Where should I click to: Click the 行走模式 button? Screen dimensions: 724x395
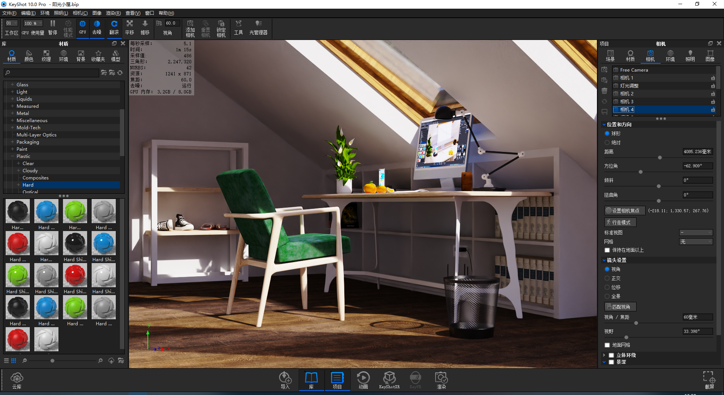[620, 222]
